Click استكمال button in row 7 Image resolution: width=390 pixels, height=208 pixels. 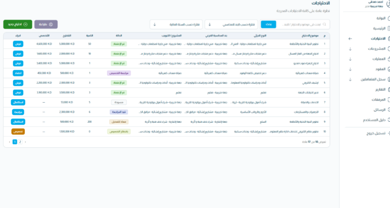(18, 102)
